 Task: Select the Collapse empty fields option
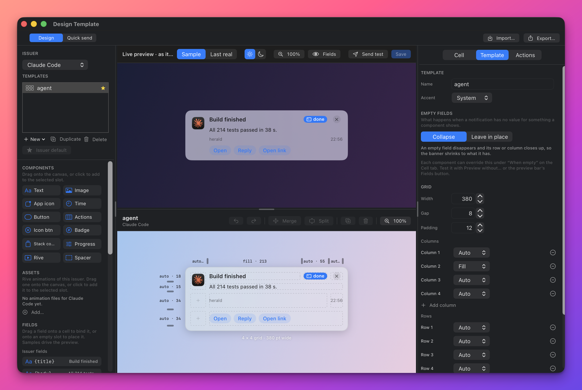click(443, 137)
